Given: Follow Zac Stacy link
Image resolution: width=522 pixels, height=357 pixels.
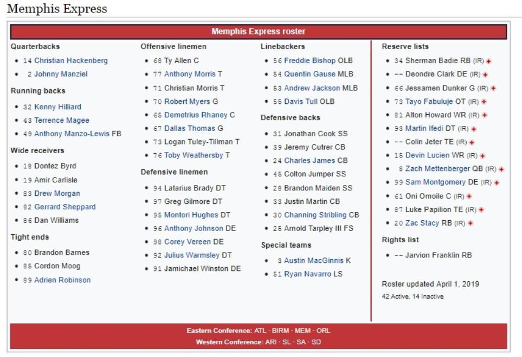Looking at the screenshot, I should pos(422,223).
